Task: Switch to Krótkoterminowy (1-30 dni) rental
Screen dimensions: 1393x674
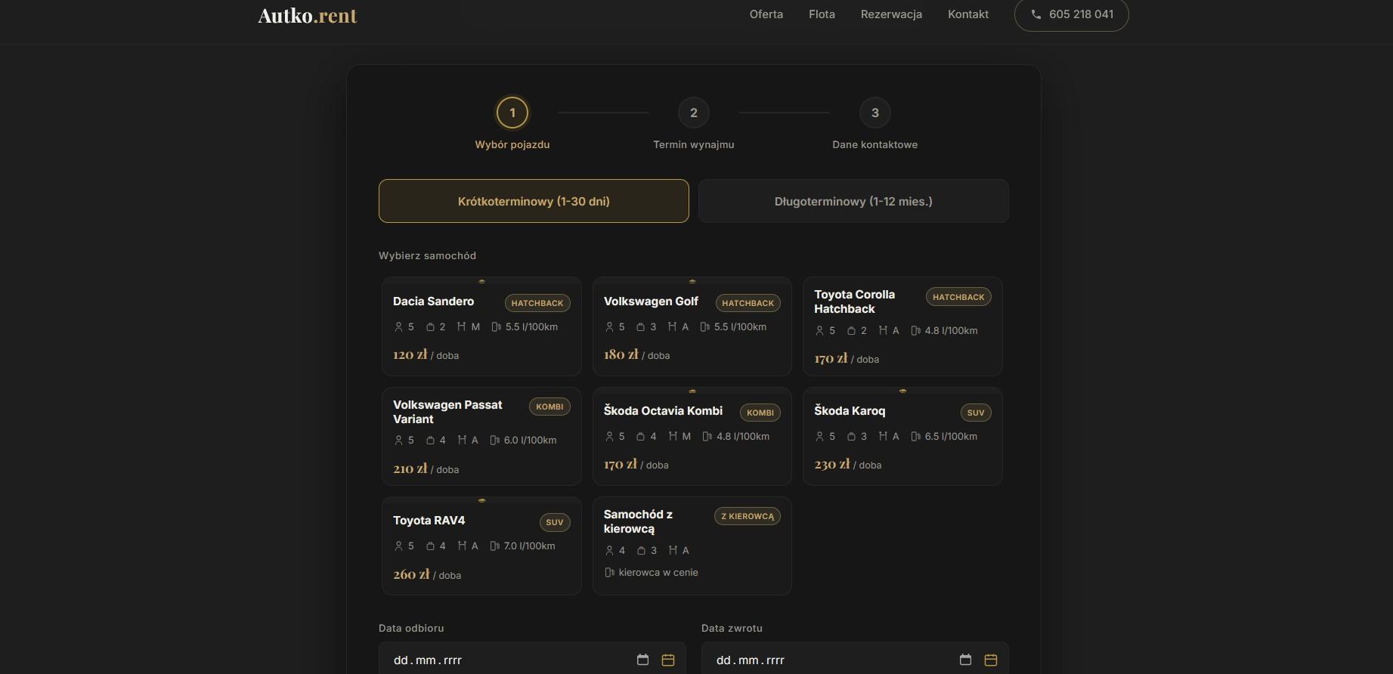Action: 534,201
